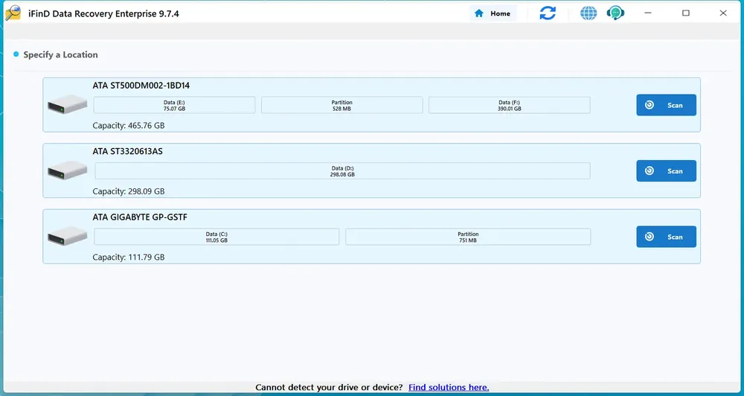The image size is (744, 396).
Task: Select the Data (C:) 111.05 GB partition
Action: [x=217, y=237]
